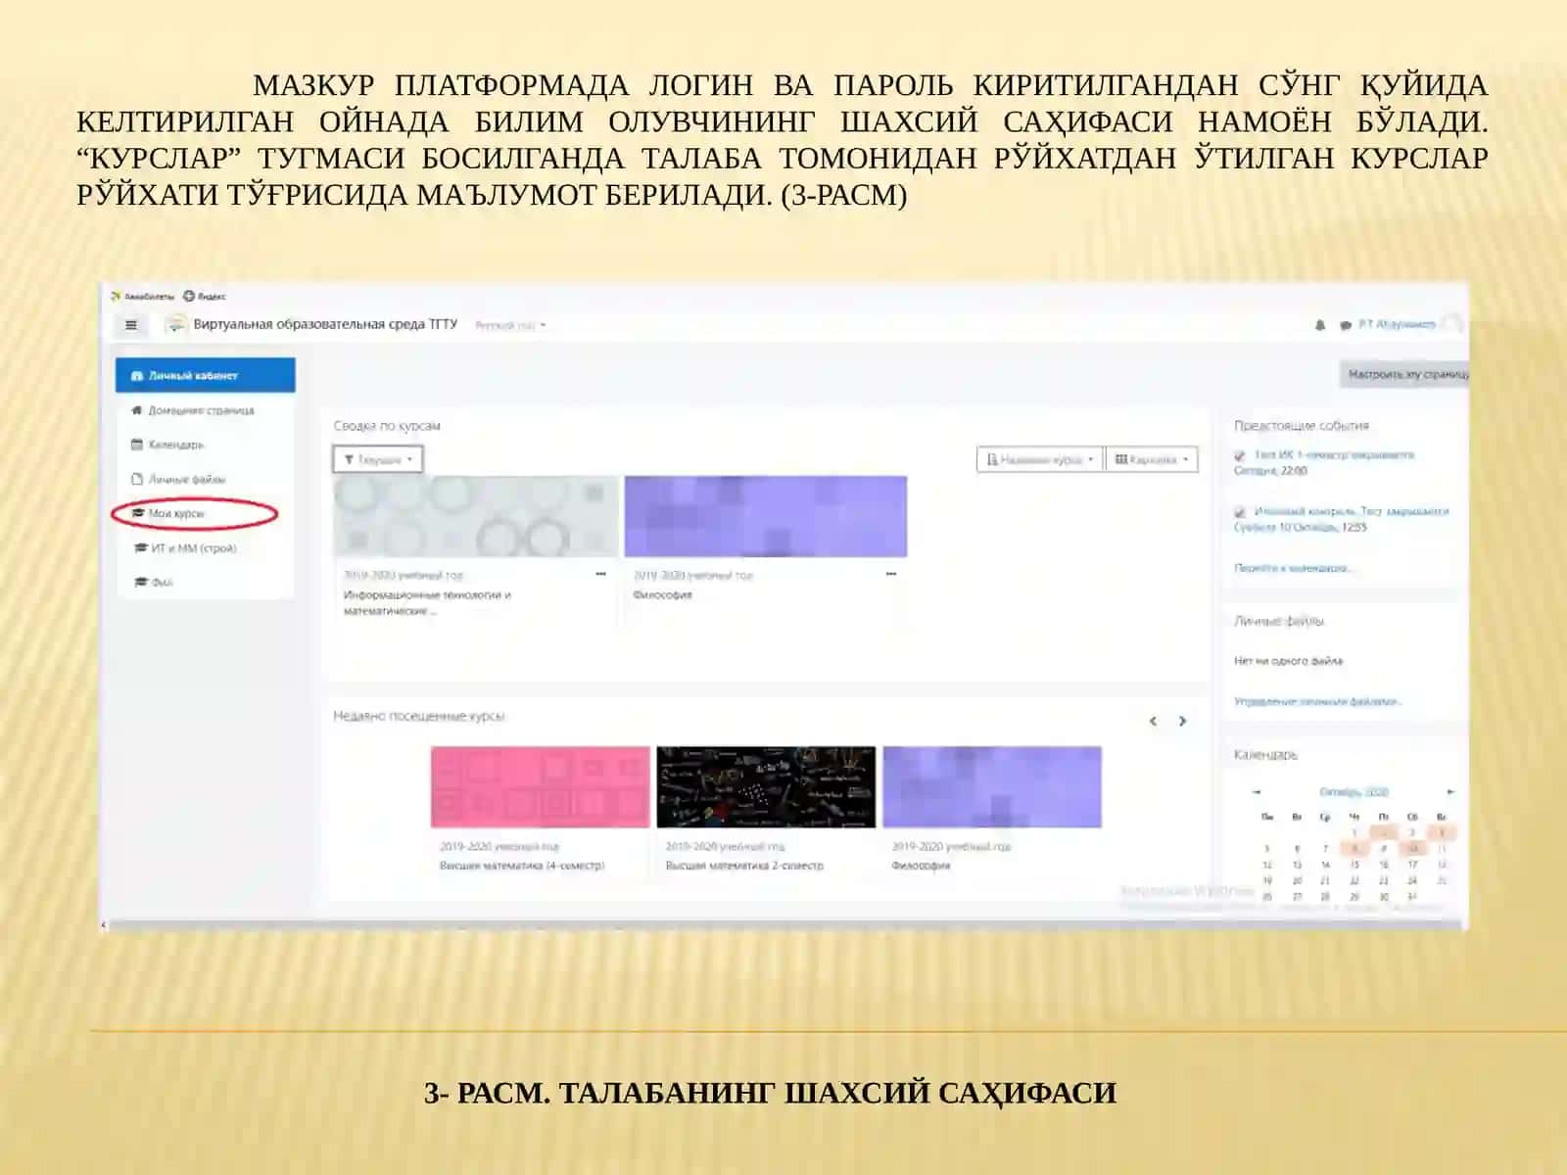Open the messages chat bubble icon

(1346, 325)
